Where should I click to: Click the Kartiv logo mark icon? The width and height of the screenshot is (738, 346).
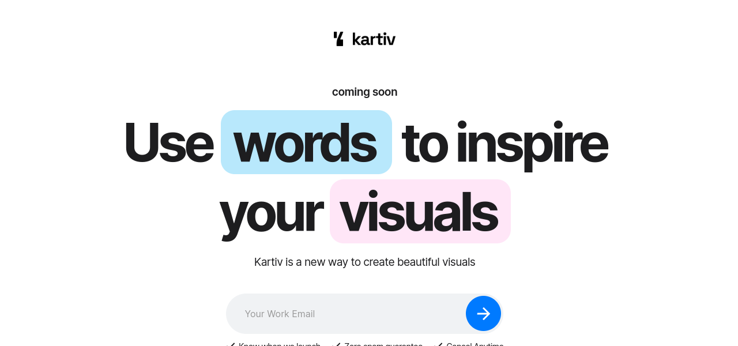pos(338,39)
